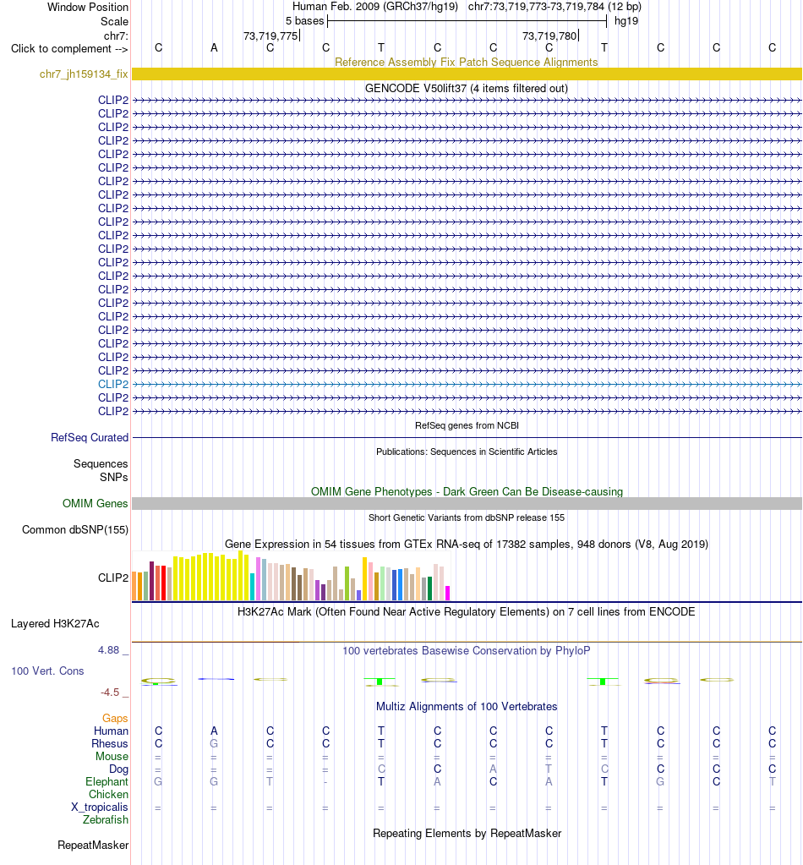Viewport: 803px width, 865px height.
Task: Open OMIM Gene Phenotypes track title
Action: click(x=467, y=491)
